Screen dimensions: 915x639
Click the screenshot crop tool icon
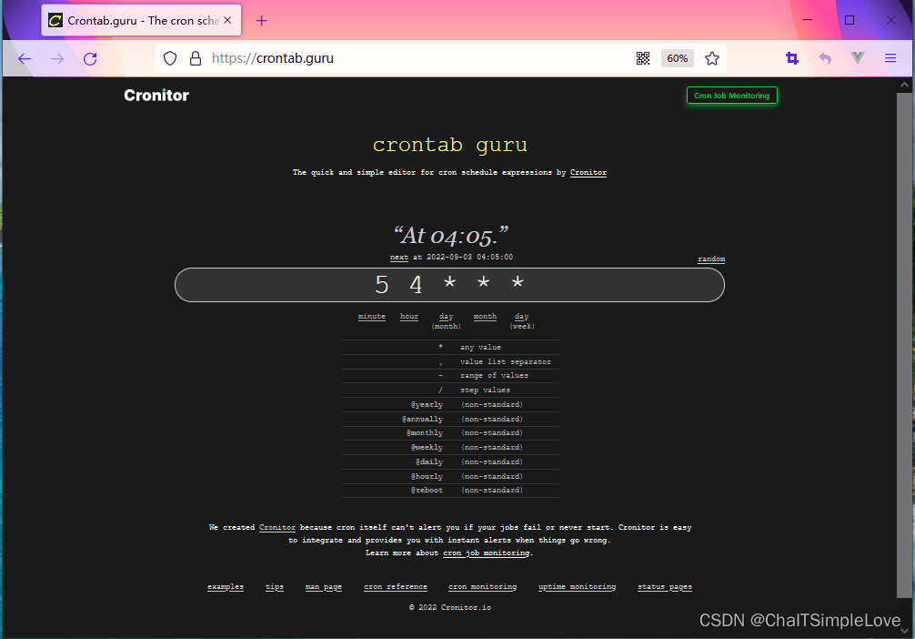click(792, 58)
